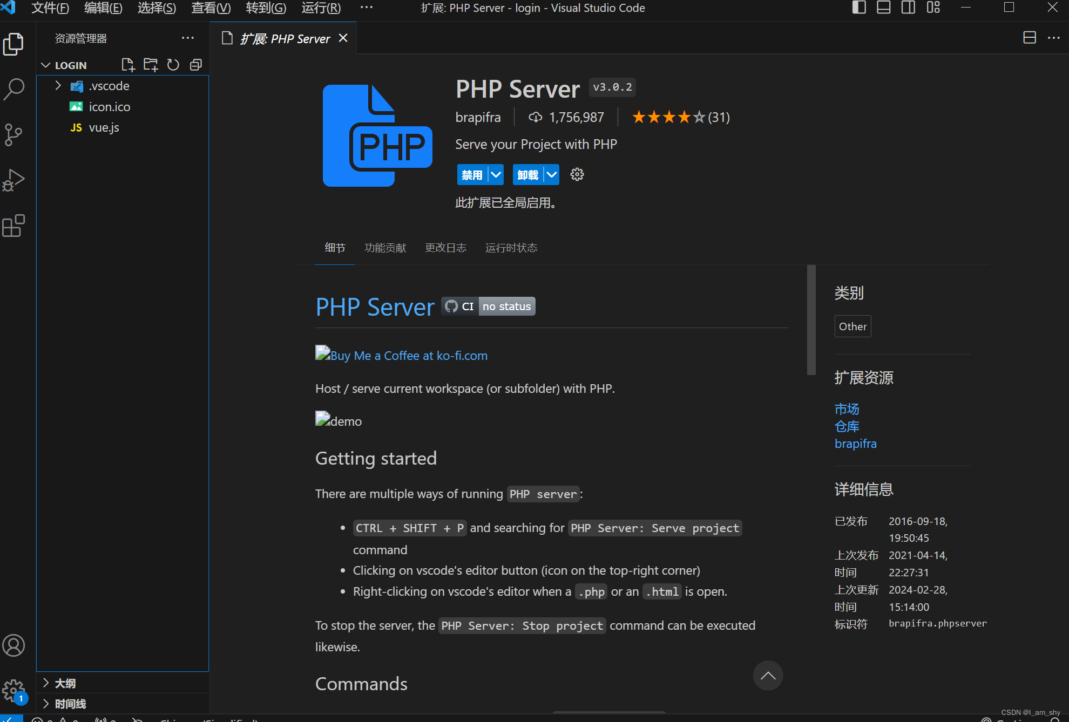Open the Run and Debug view

[x=13, y=180]
